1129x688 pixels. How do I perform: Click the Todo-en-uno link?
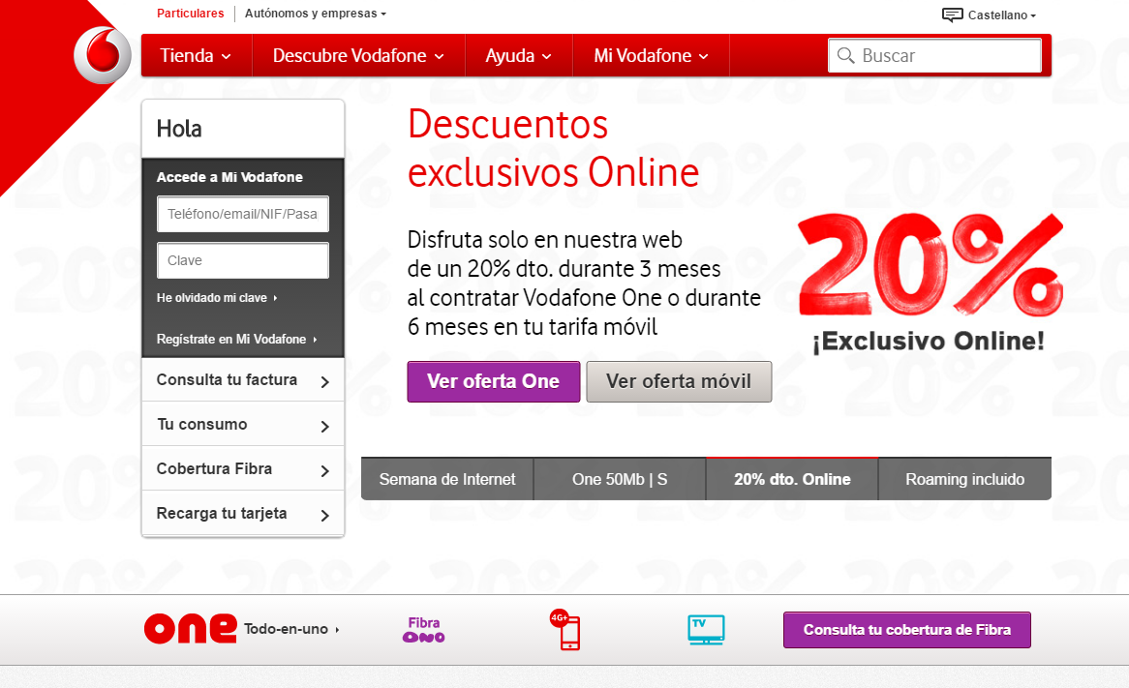290,629
